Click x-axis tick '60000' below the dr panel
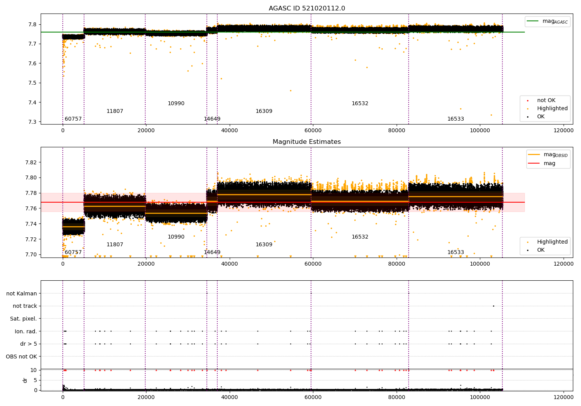The image size is (581, 406). pyautogui.click(x=313, y=397)
